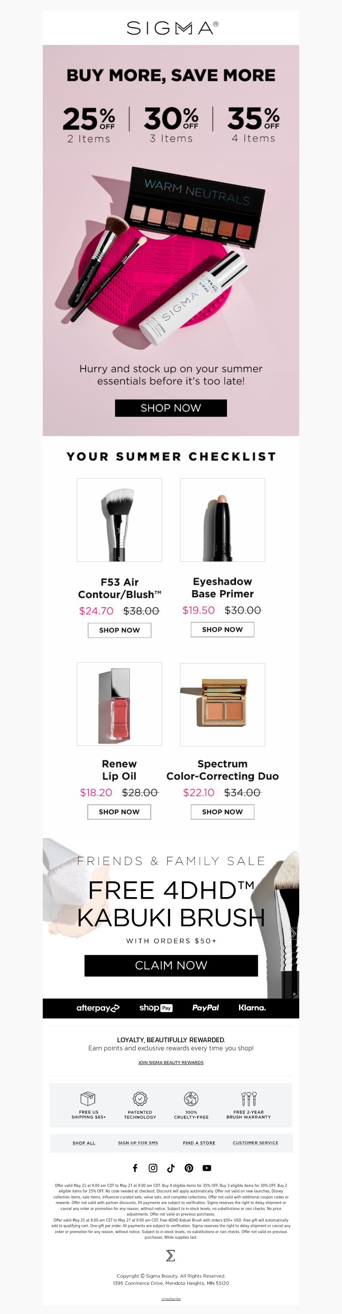This screenshot has height=1314, width=342.
Task: Open the Facebook social icon
Action: click(135, 1168)
